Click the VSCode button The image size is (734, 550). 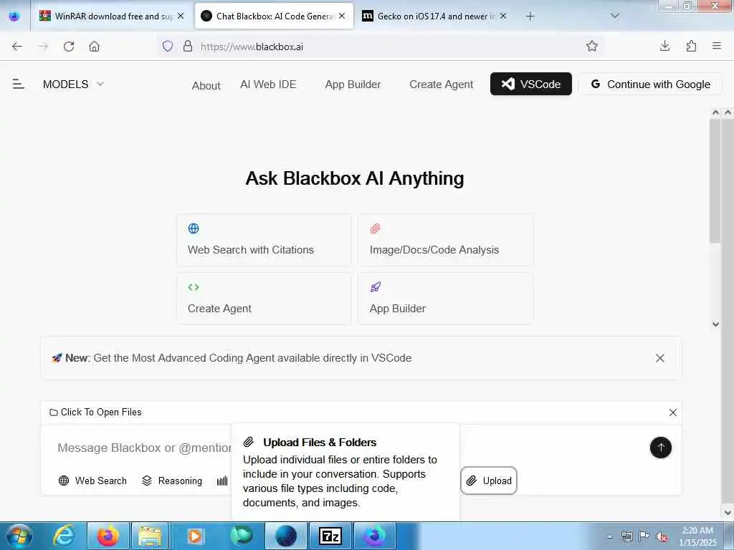(x=531, y=85)
